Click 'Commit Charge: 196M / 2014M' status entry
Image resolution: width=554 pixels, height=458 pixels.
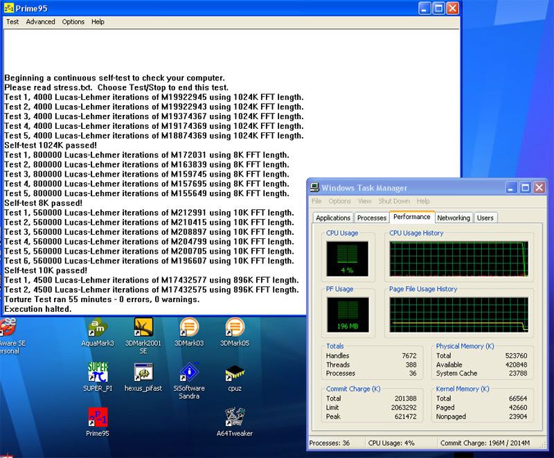point(485,443)
